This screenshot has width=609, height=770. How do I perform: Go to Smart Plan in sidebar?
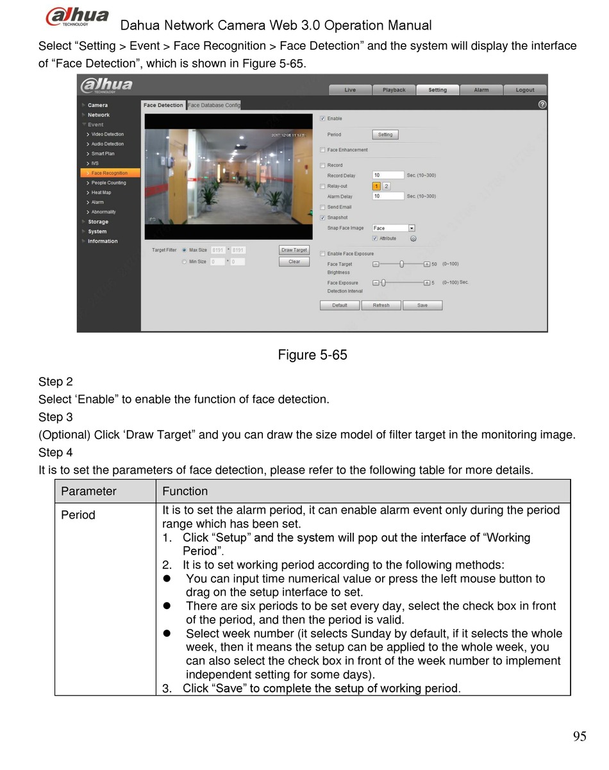click(x=103, y=154)
